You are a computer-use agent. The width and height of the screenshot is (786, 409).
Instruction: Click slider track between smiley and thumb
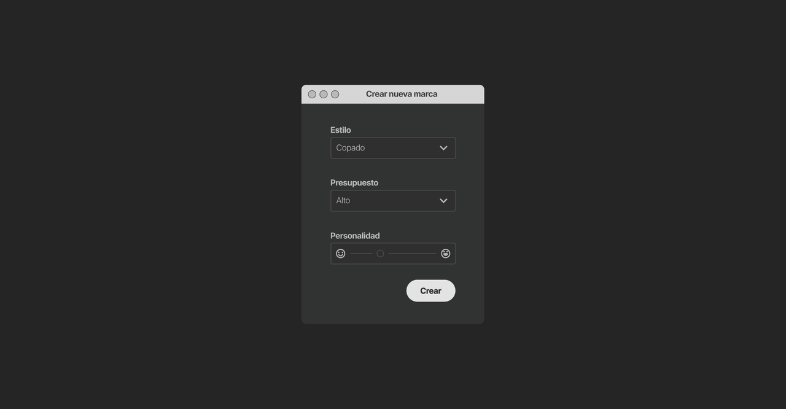[361, 254]
